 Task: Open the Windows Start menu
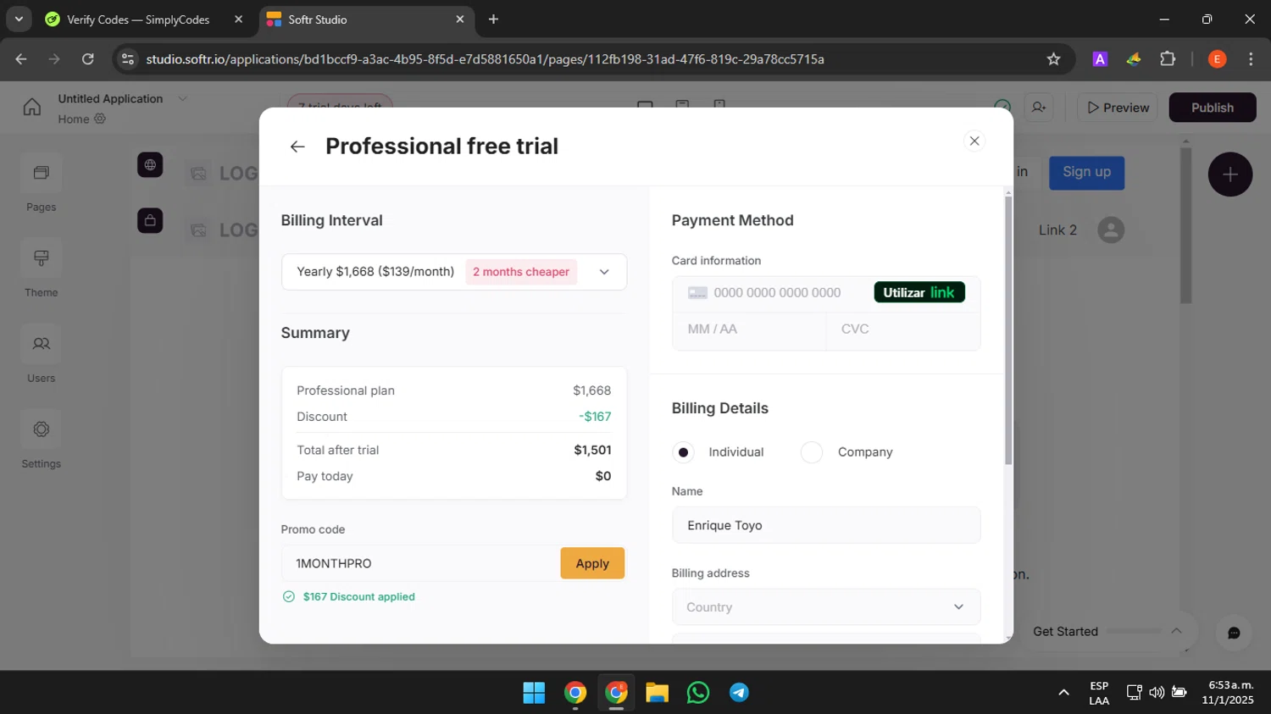534,693
